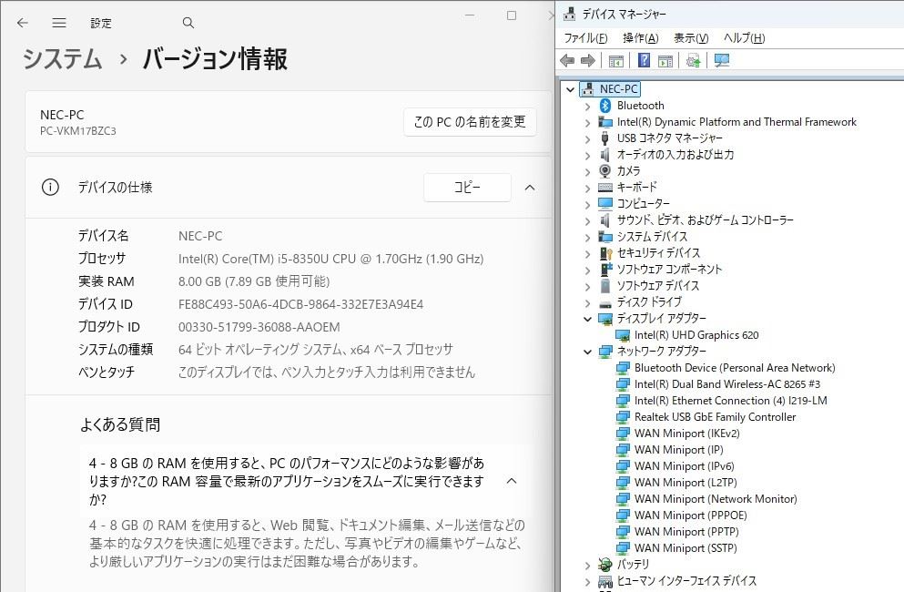Click the Bluetooth category icon
This screenshot has width=904, height=592.
[x=604, y=106]
